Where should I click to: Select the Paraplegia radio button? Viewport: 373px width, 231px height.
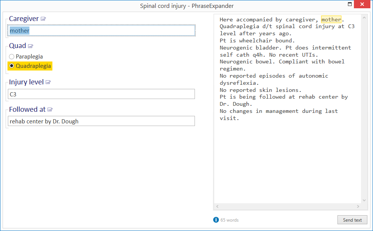(x=12, y=57)
